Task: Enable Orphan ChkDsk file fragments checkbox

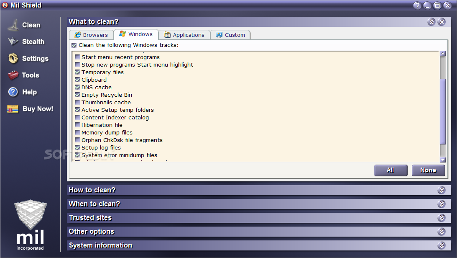Action: (77, 140)
